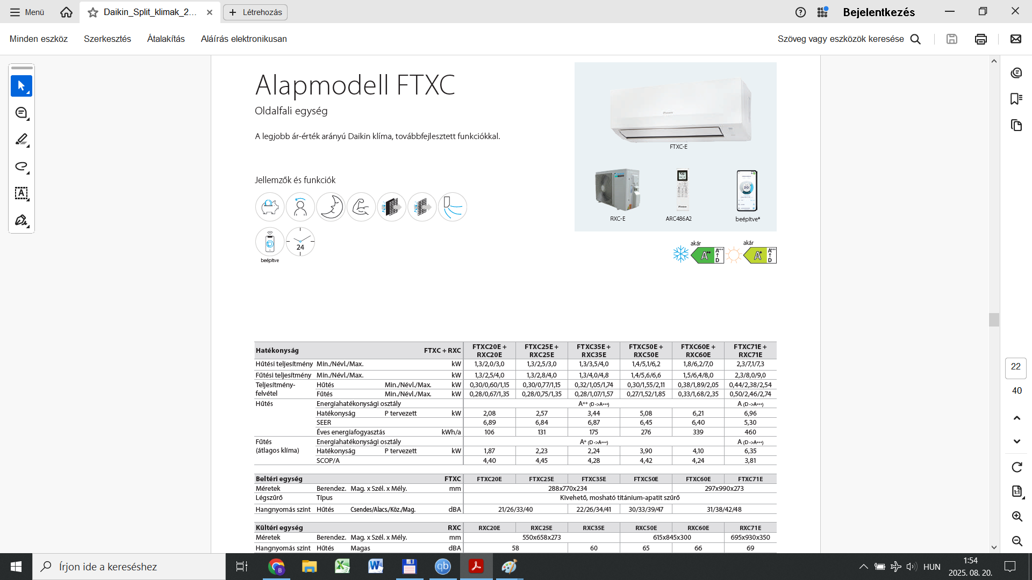Click the current page number field

coord(1015,367)
